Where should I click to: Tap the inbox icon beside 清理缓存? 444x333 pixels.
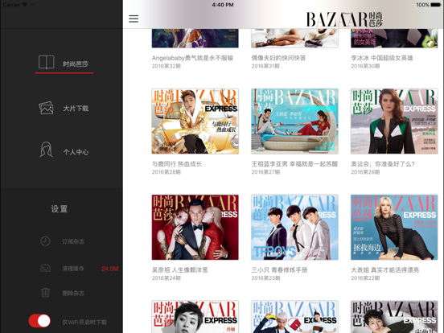pyautogui.click(x=45, y=268)
